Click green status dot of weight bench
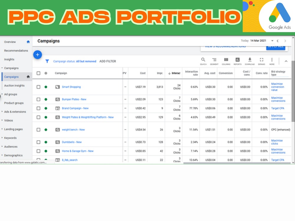 pos(46,130)
